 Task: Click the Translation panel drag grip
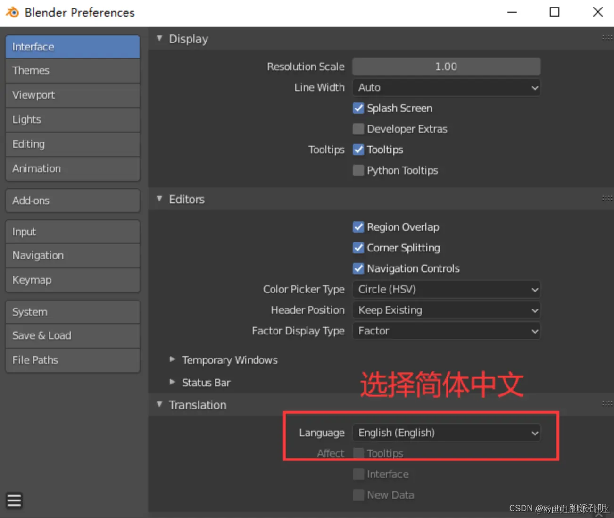tap(607, 404)
